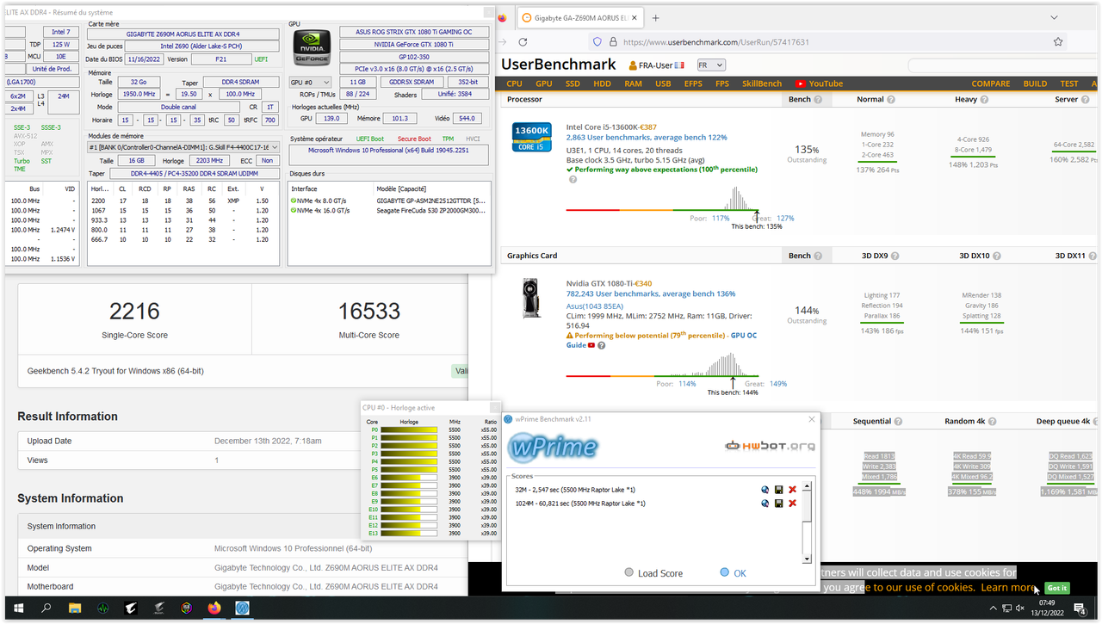Reload the Firefox page
1102x624 pixels.
click(x=523, y=41)
